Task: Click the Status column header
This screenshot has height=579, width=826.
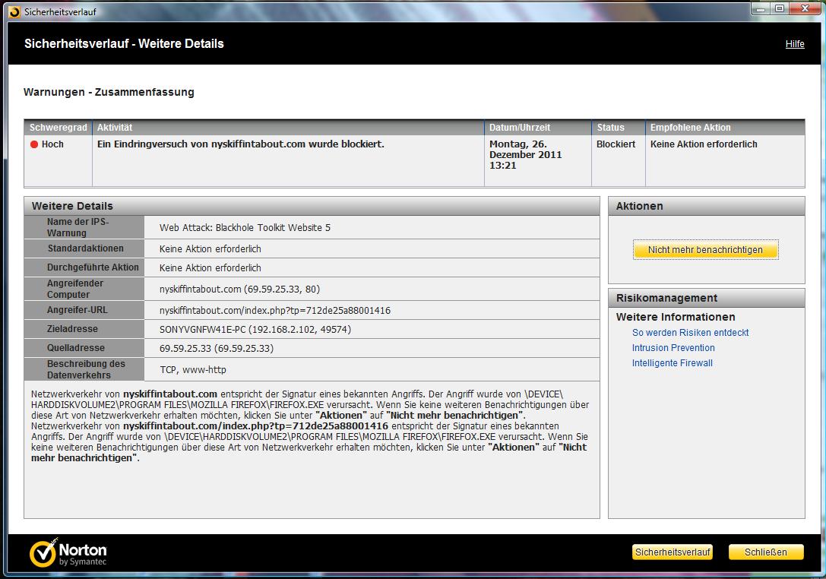Action: (x=610, y=128)
